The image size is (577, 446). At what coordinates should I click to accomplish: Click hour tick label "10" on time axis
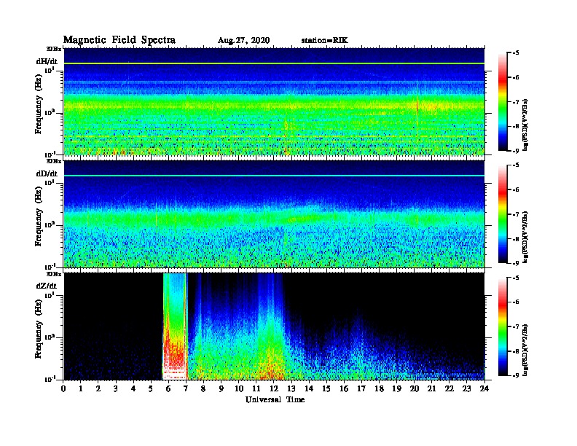(239, 388)
